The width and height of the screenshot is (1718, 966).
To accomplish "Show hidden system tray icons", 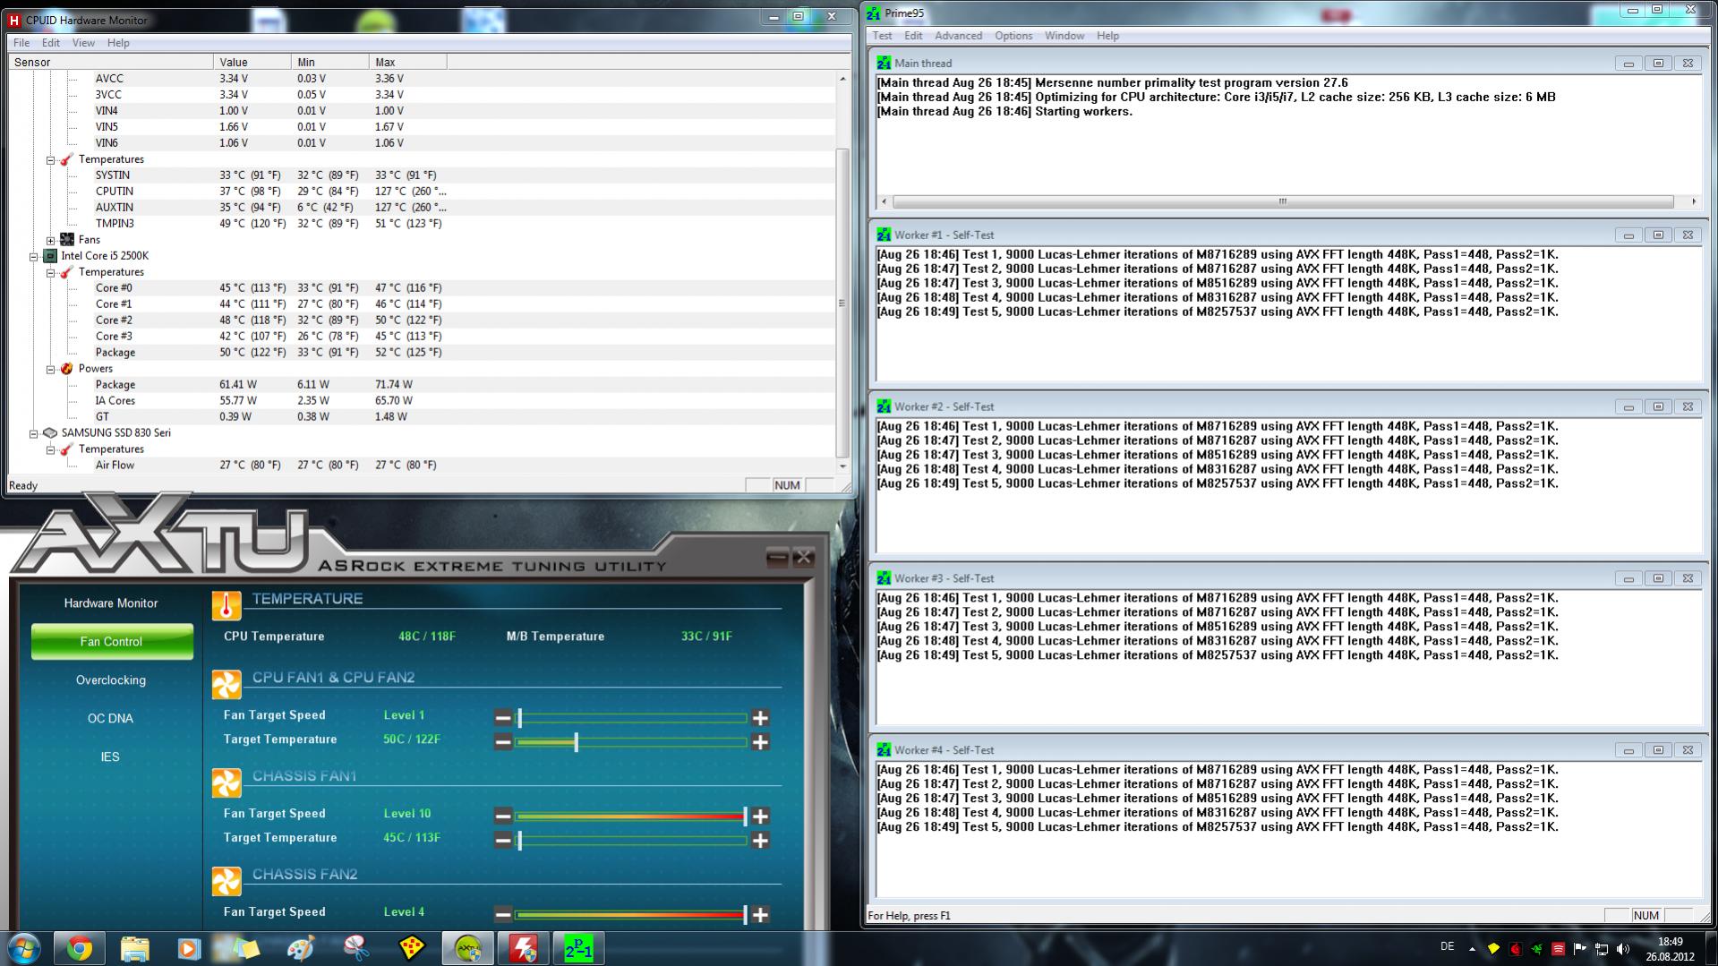I will (x=1472, y=948).
